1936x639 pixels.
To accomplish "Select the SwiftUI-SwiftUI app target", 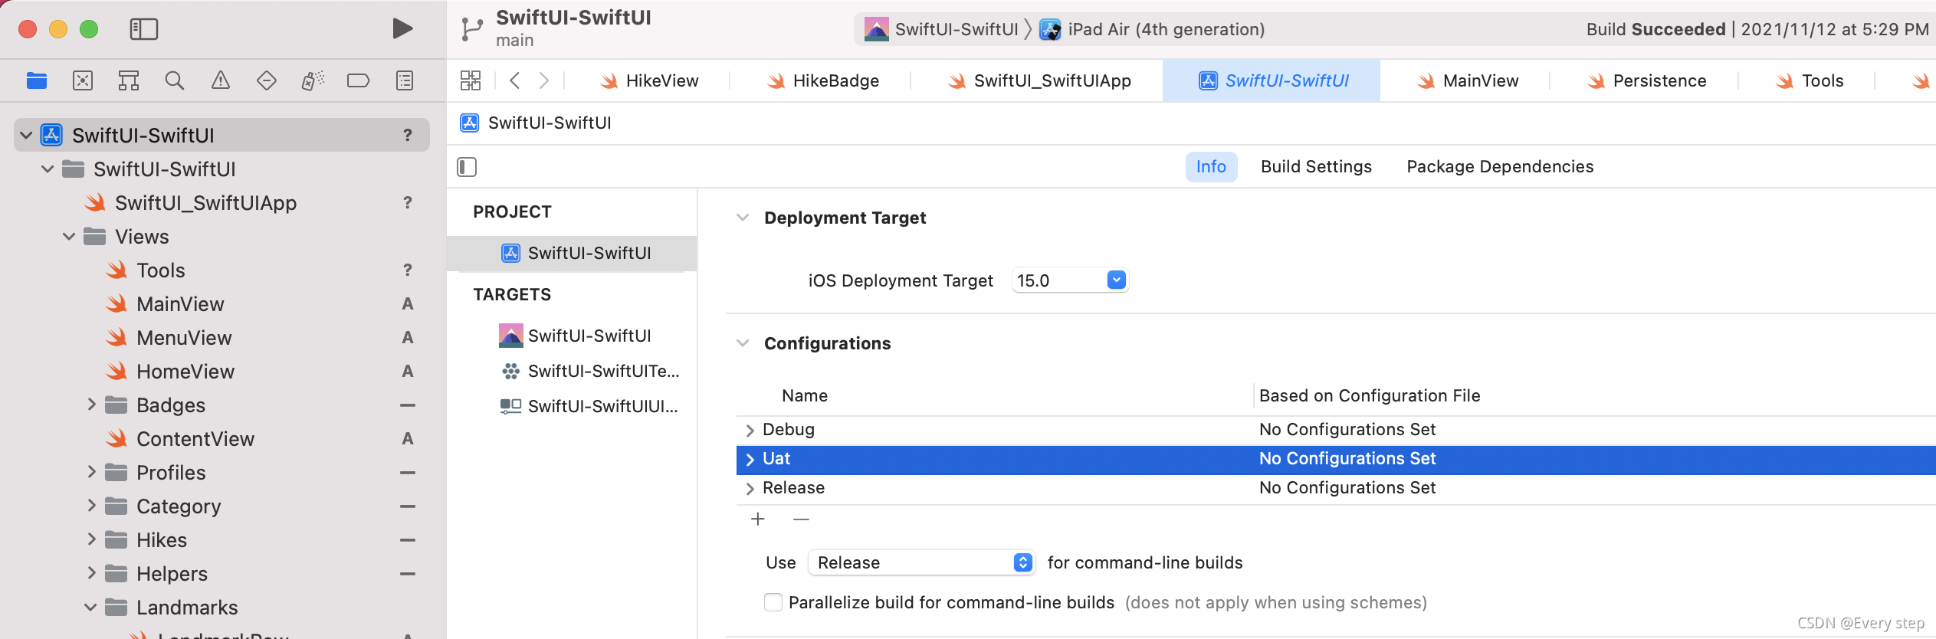I will (575, 336).
